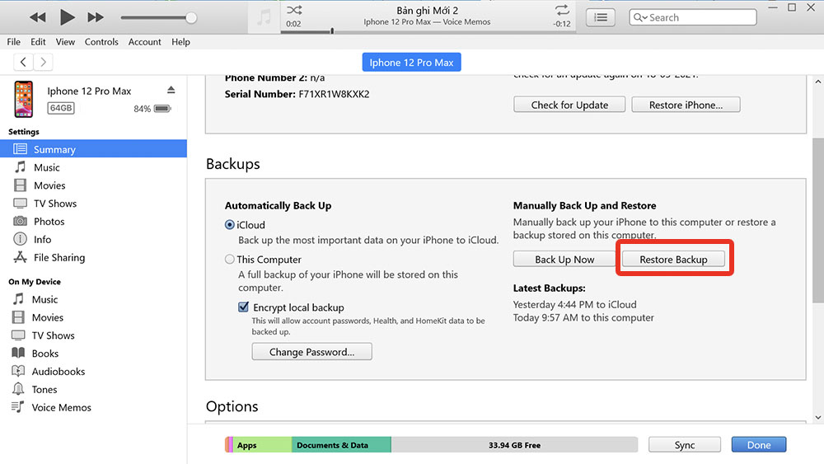This screenshot has width=824, height=464.
Task: Open Books on device
Action: coord(94,353)
